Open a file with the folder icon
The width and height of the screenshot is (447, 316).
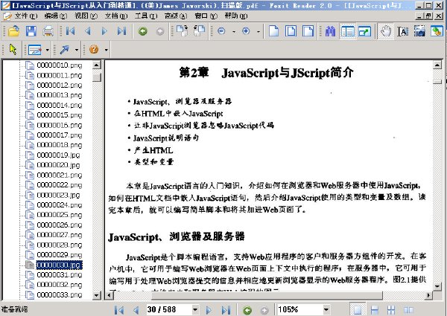(x=13, y=30)
